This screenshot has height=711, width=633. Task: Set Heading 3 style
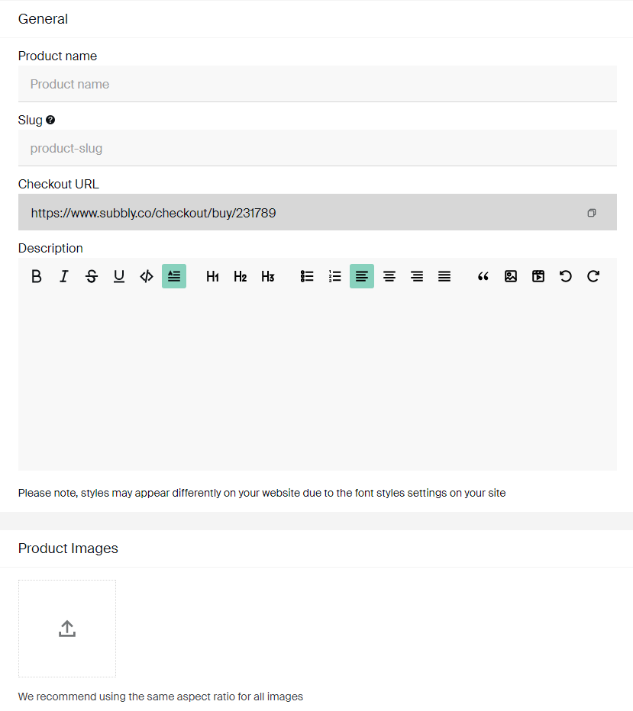click(268, 276)
